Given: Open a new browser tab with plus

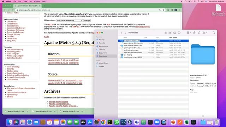Looking at the screenshot, I should tap(44, 6).
